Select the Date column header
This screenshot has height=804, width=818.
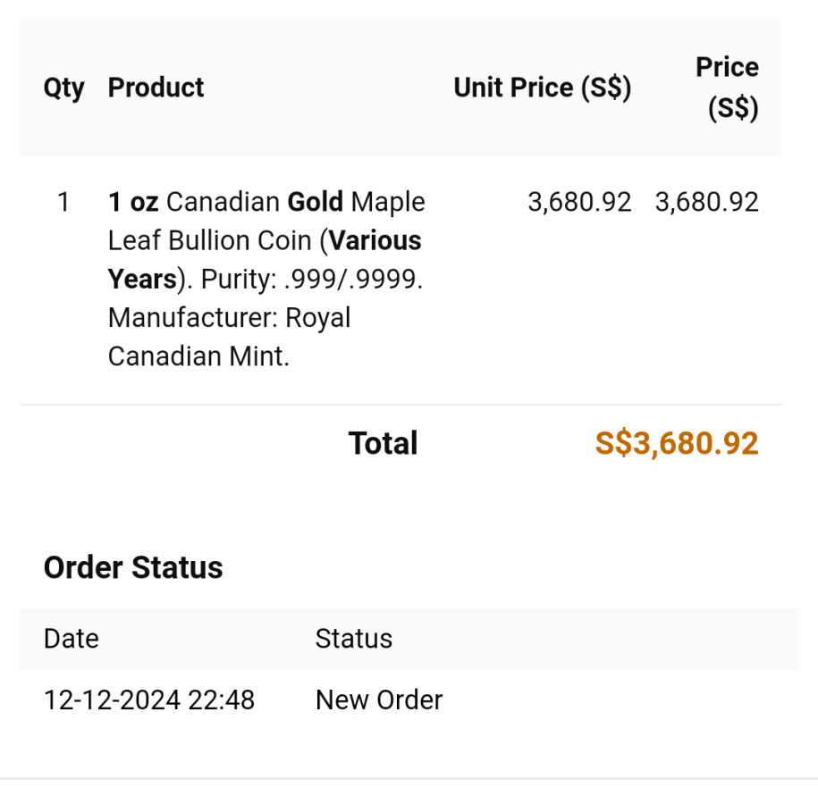[72, 639]
